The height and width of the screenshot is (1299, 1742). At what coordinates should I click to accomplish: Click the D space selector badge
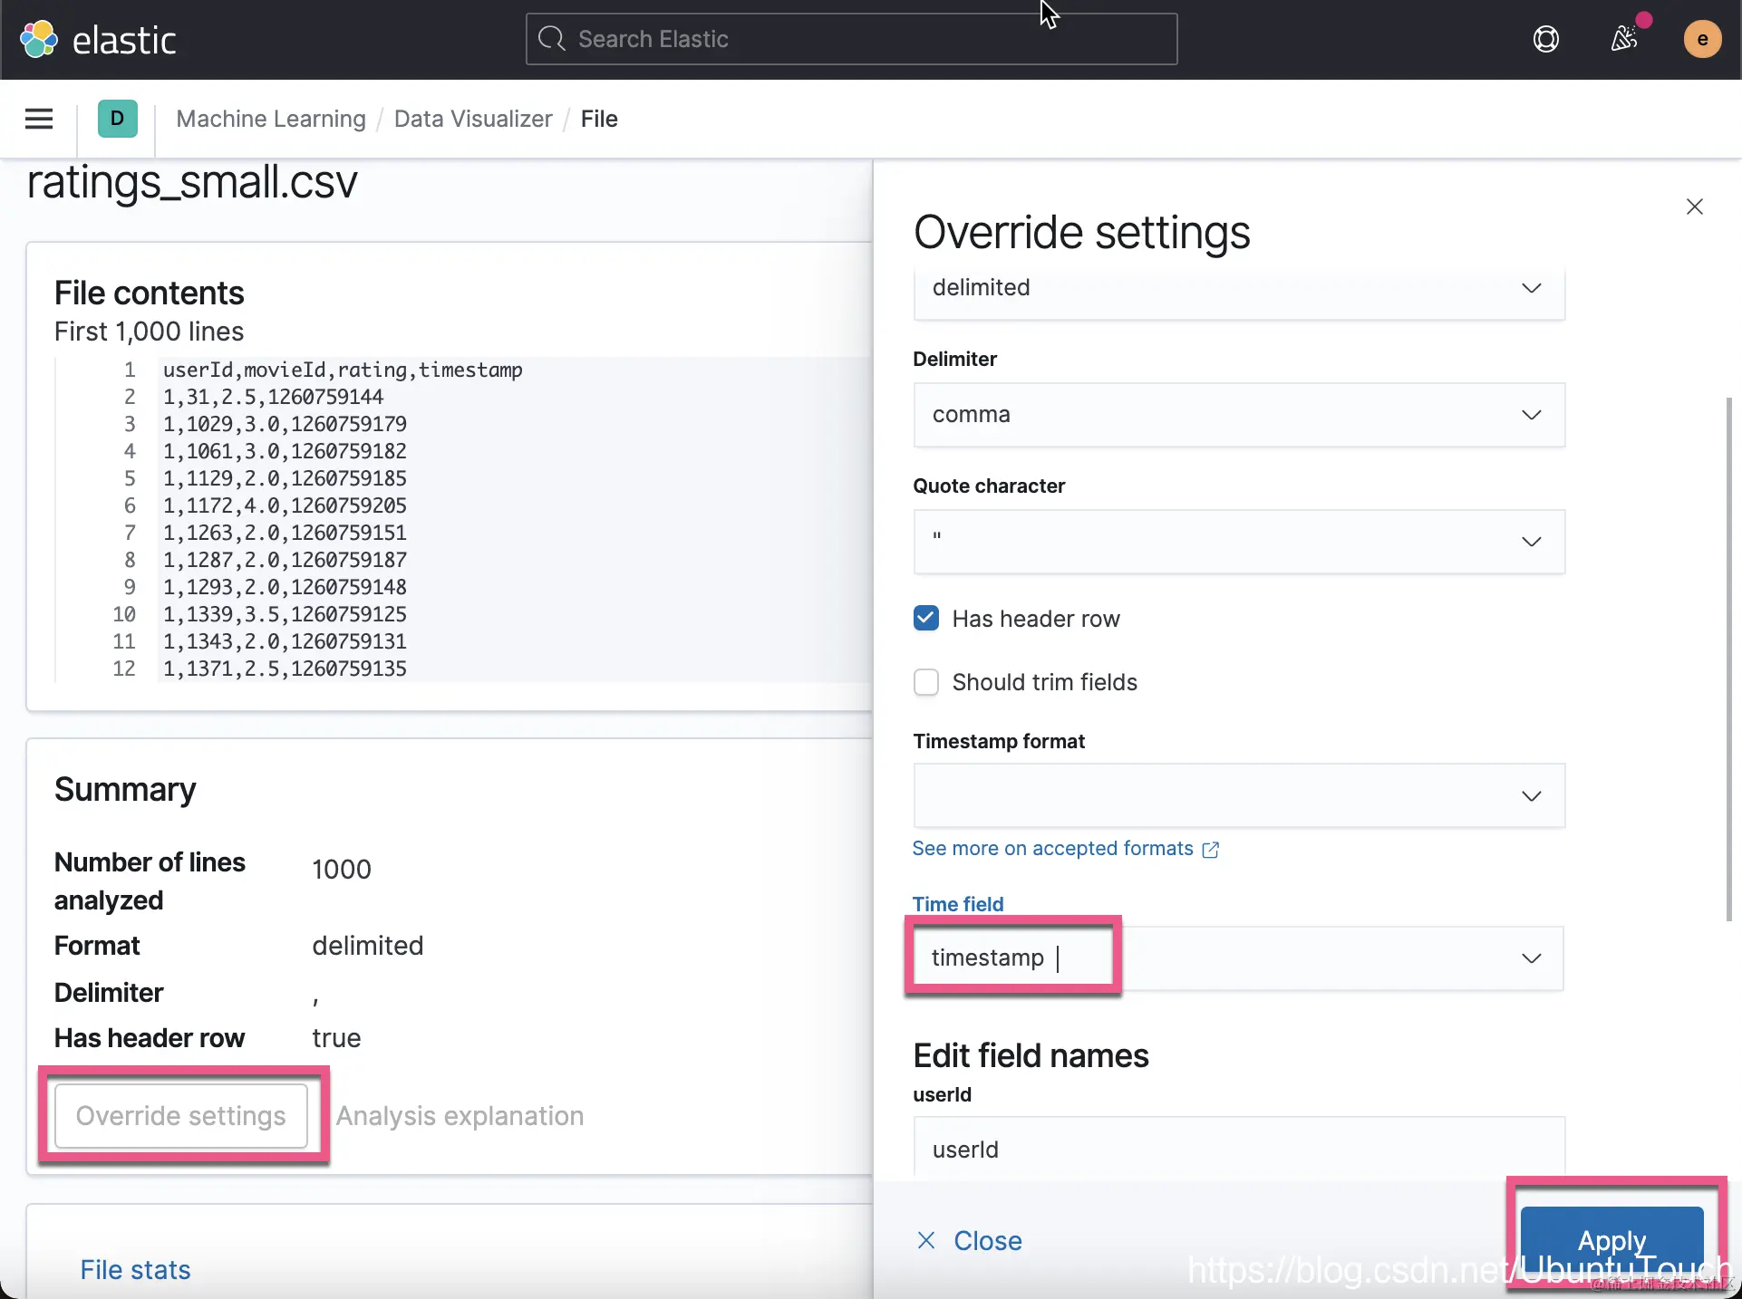117,119
